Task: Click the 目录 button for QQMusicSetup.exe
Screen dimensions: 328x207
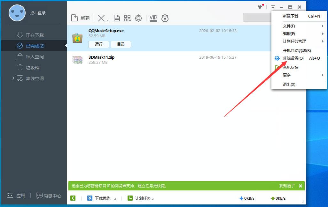Action: coord(121,44)
